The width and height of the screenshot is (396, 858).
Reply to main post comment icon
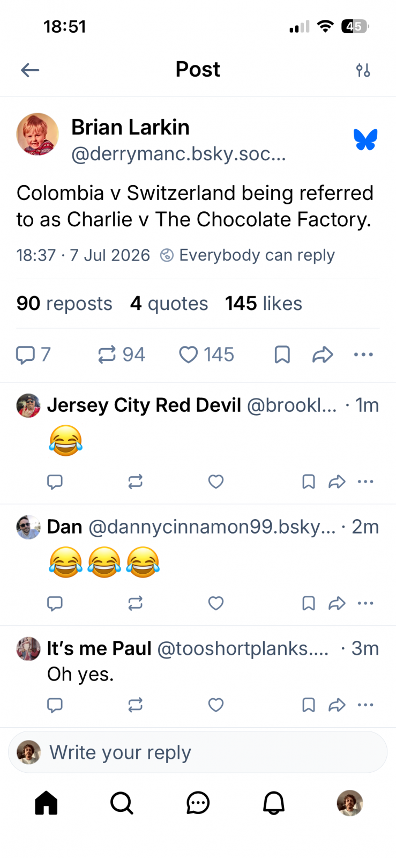(x=33, y=354)
